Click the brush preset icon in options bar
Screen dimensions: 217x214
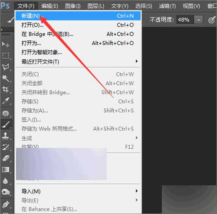click(11, 20)
